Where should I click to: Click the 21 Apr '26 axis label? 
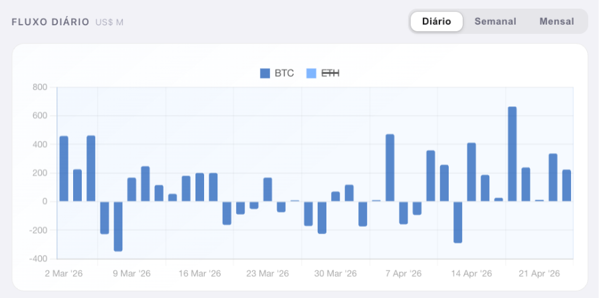coord(540,273)
